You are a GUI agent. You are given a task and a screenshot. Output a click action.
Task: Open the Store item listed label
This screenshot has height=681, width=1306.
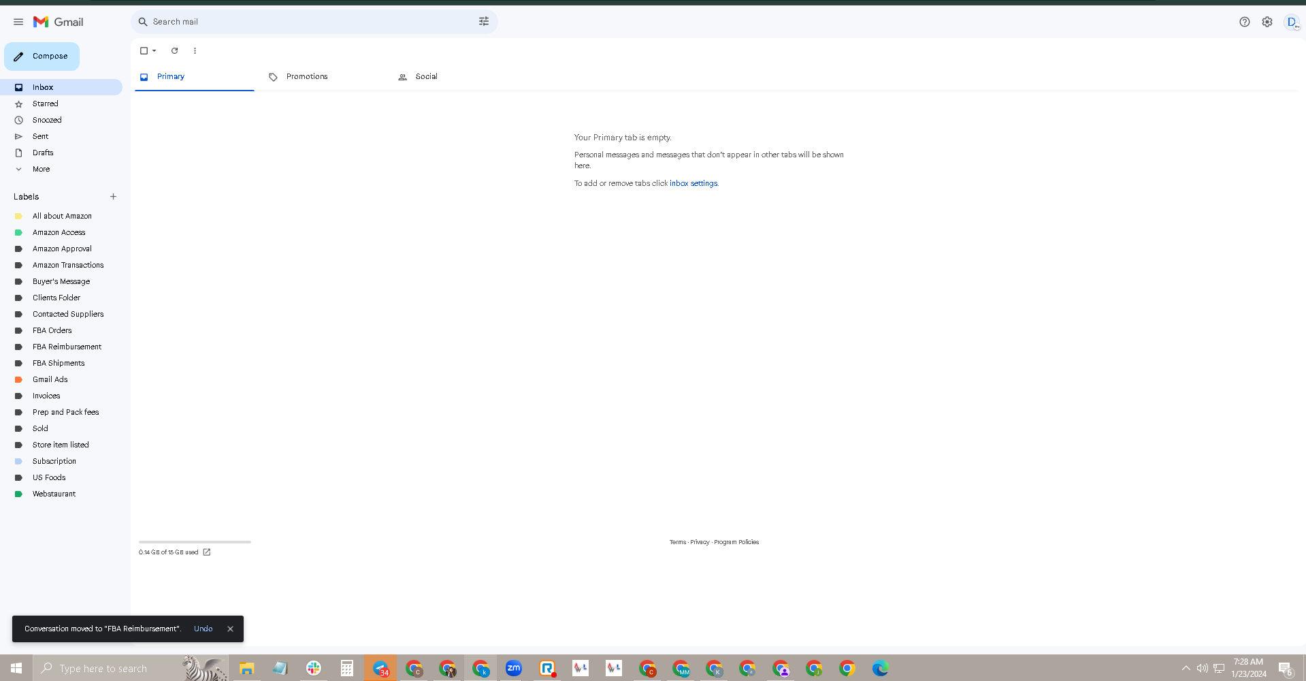(61, 445)
